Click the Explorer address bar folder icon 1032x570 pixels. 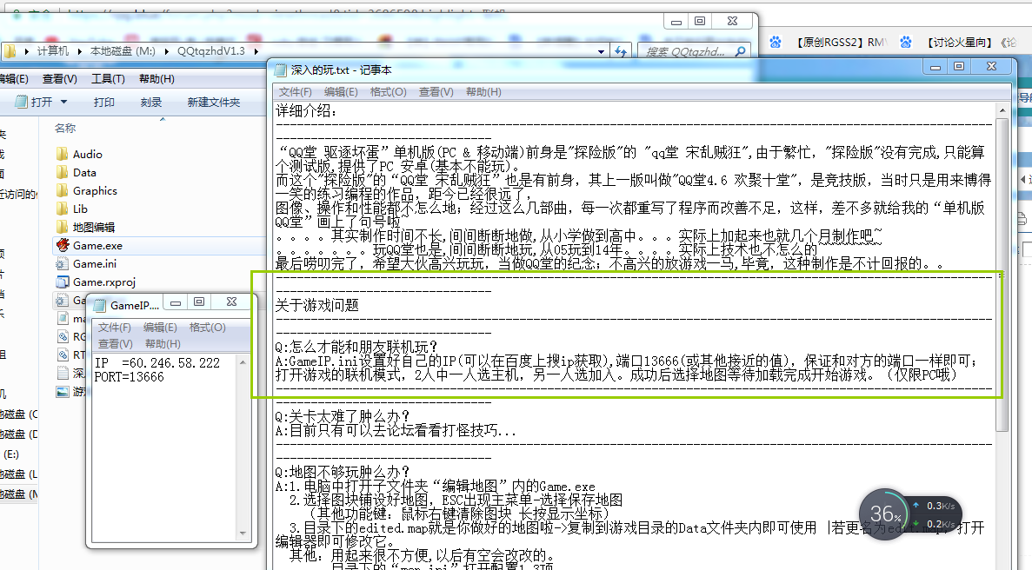click(10, 50)
